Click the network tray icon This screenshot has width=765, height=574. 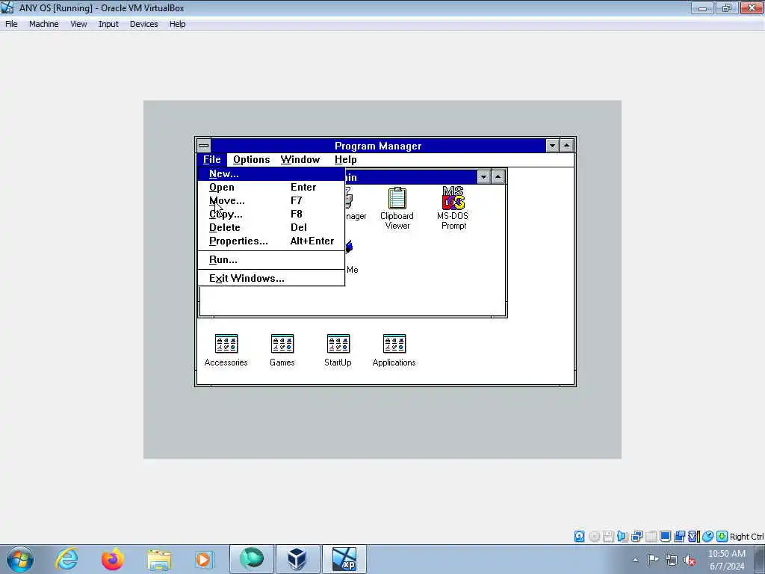(672, 560)
